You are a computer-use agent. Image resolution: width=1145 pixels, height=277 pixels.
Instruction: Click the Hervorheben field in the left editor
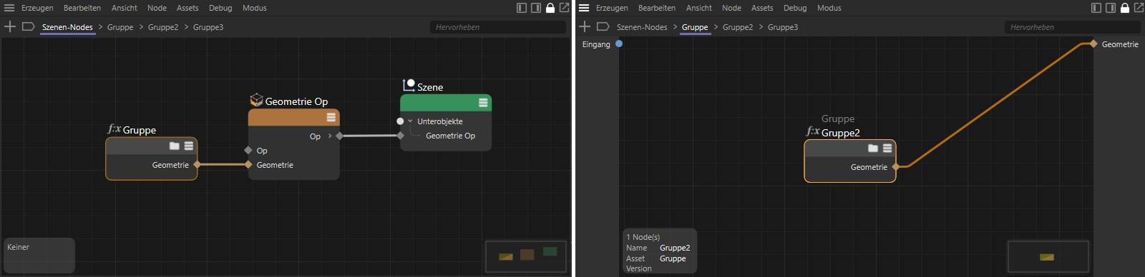click(x=498, y=27)
